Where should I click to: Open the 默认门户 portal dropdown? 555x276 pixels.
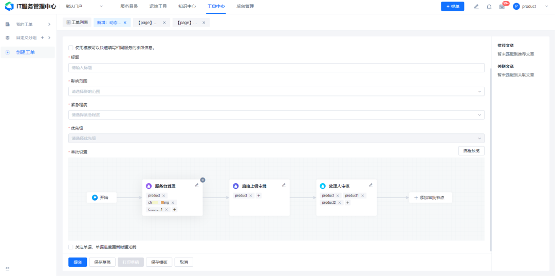(x=84, y=6)
